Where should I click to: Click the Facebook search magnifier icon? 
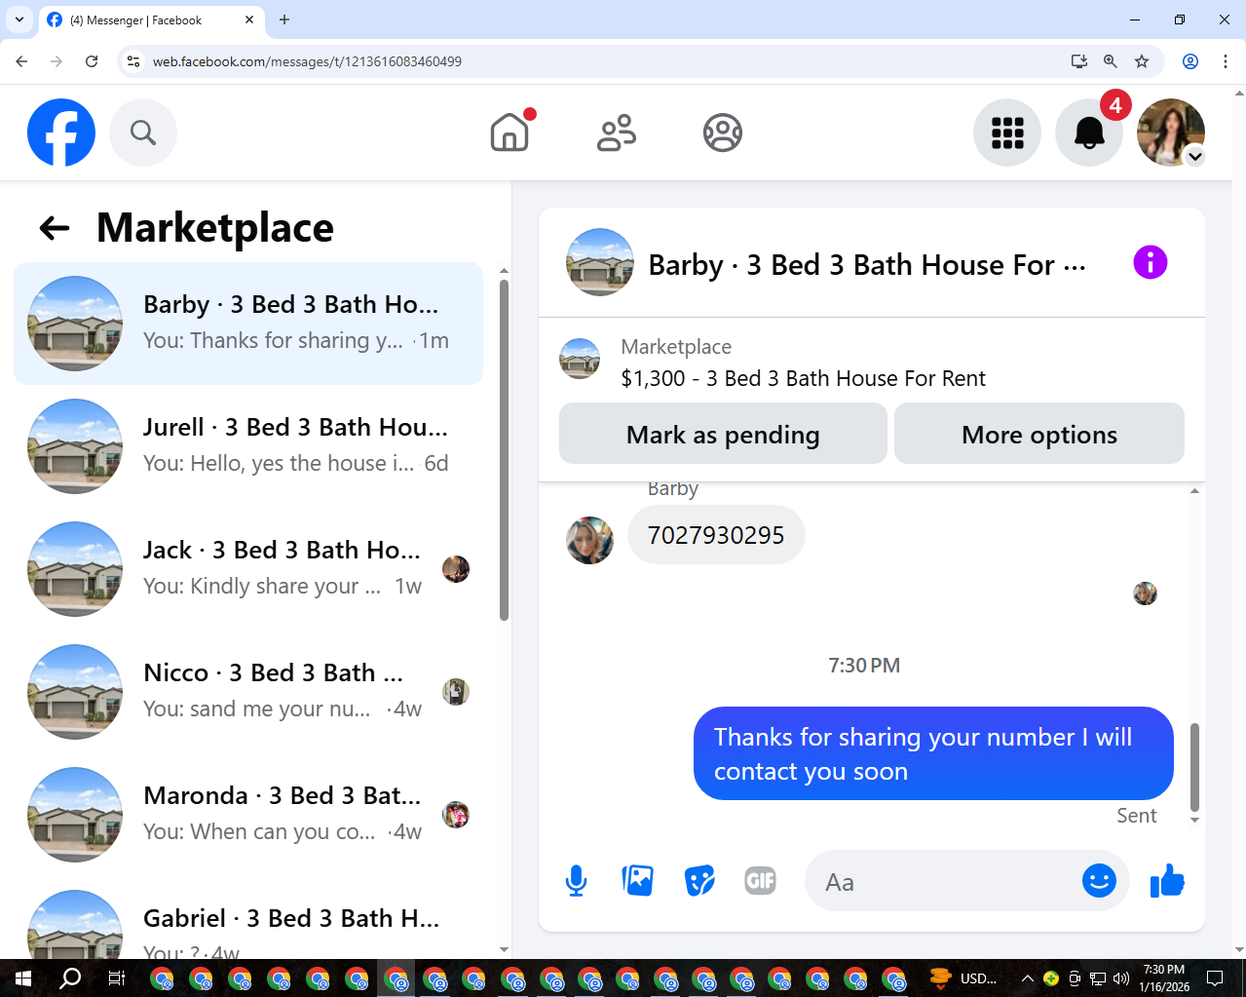pos(143,133)
